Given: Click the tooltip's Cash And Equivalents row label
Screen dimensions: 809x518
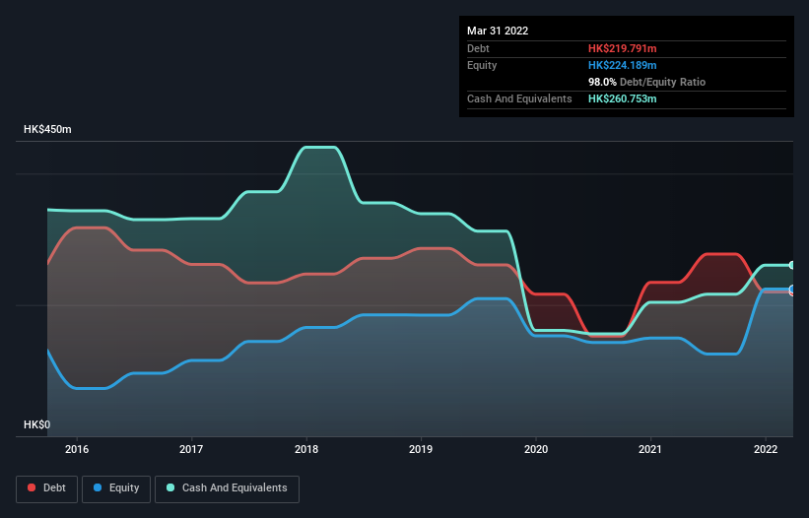Looking at the screenshot, I should coord(519,98).
